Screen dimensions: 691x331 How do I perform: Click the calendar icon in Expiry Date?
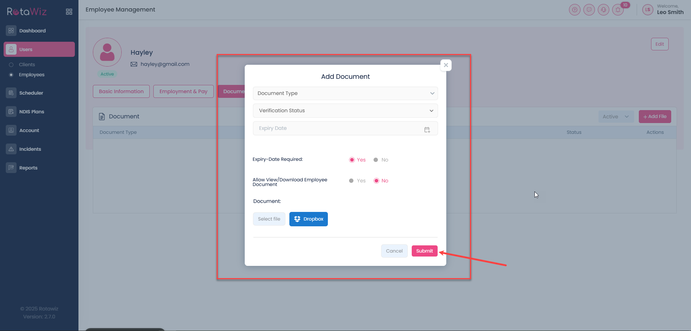(427, 130)
